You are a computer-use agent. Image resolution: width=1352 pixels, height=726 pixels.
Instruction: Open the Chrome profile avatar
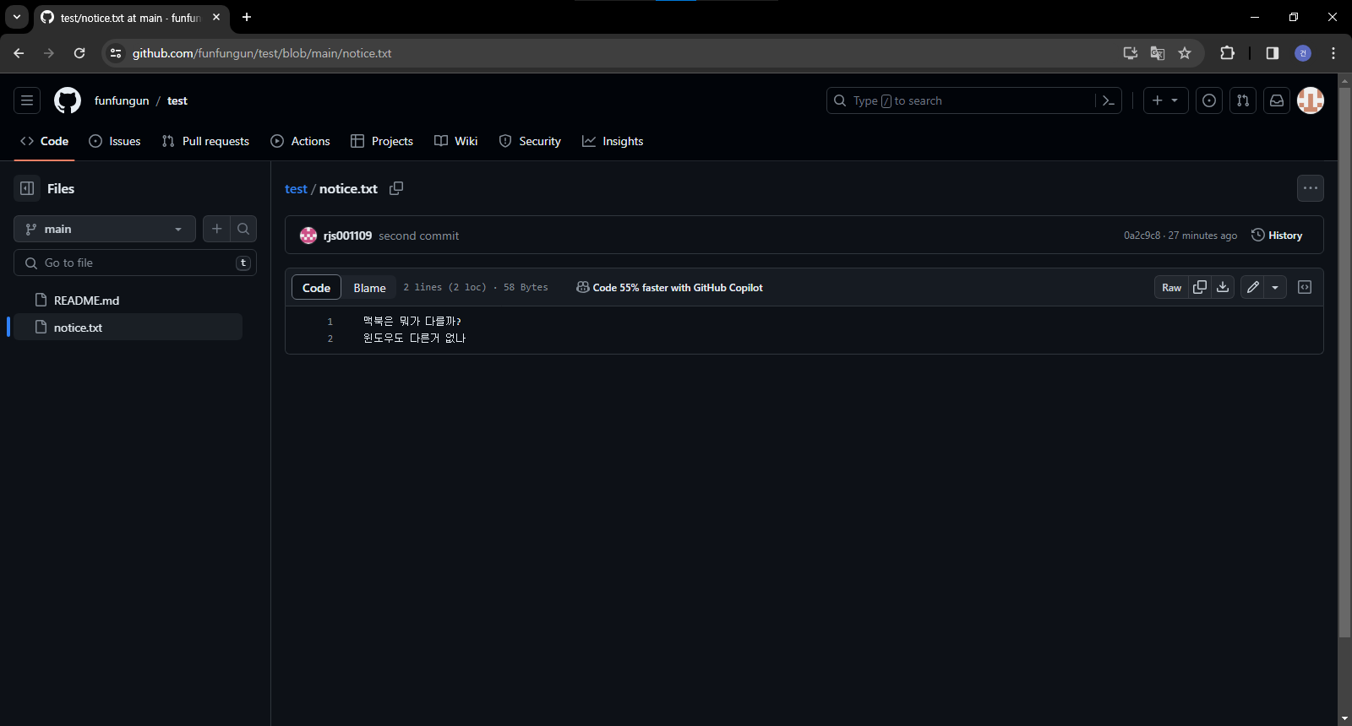[x=1303, y=53]
